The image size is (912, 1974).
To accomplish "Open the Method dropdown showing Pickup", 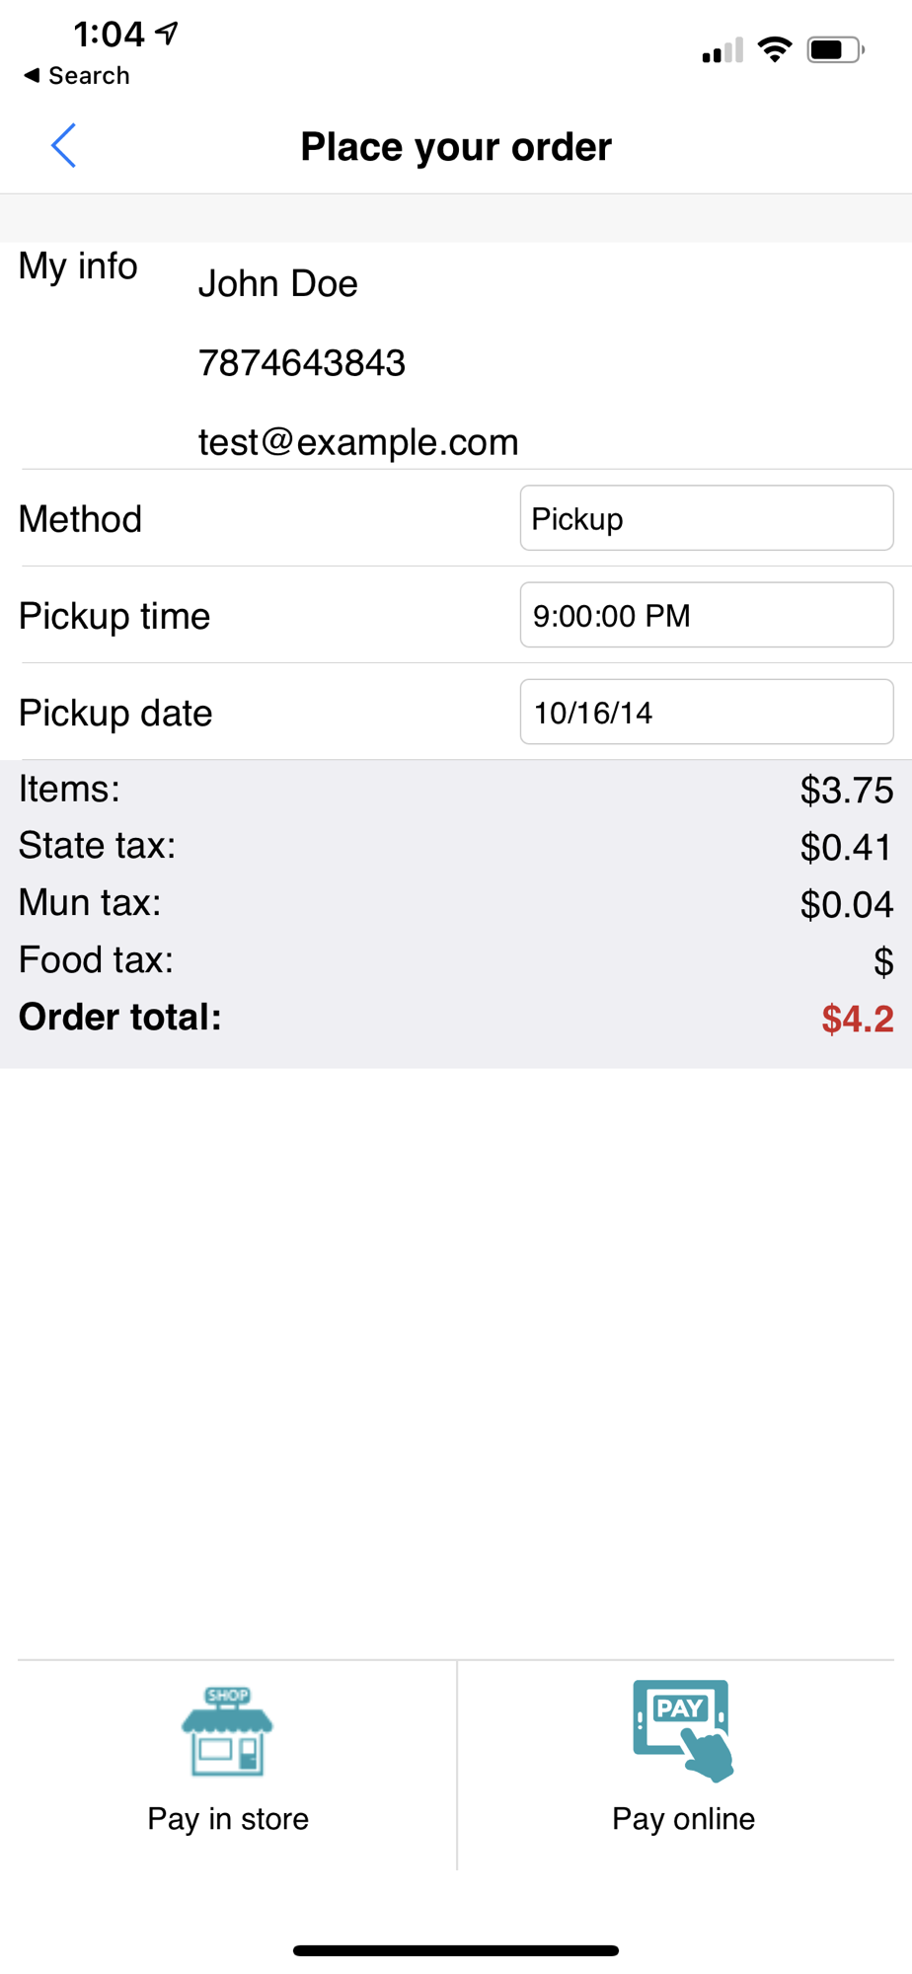I will [706, 518].
